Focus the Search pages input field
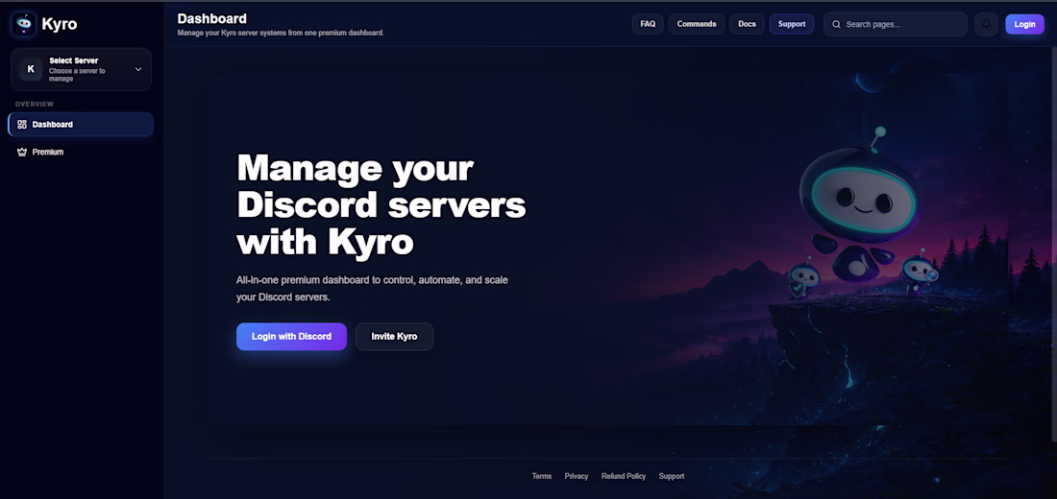The width and height of the screenshot is (1057, 499). click(896, 24)
